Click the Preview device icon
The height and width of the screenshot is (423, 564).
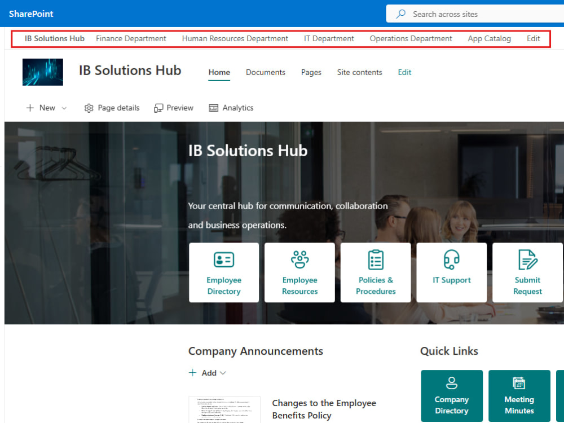point(158,108)
